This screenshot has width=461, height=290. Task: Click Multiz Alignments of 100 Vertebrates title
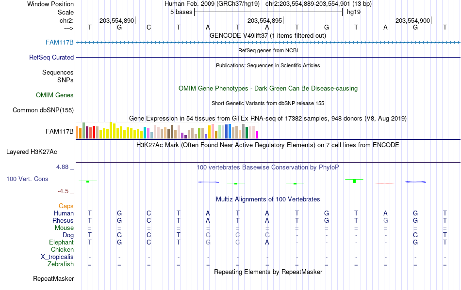pyautogui.click(x=268, y=199)
